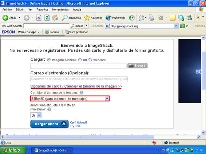Open Opciones de carga link
The height and width of the screenshot is (154, 206).
point(76,86)
